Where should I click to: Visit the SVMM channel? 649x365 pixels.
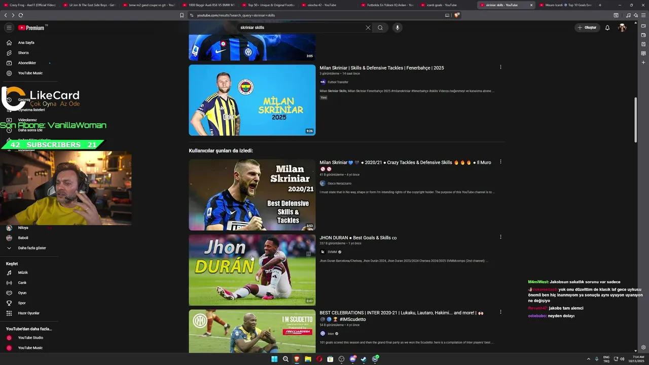pos(332,252)
